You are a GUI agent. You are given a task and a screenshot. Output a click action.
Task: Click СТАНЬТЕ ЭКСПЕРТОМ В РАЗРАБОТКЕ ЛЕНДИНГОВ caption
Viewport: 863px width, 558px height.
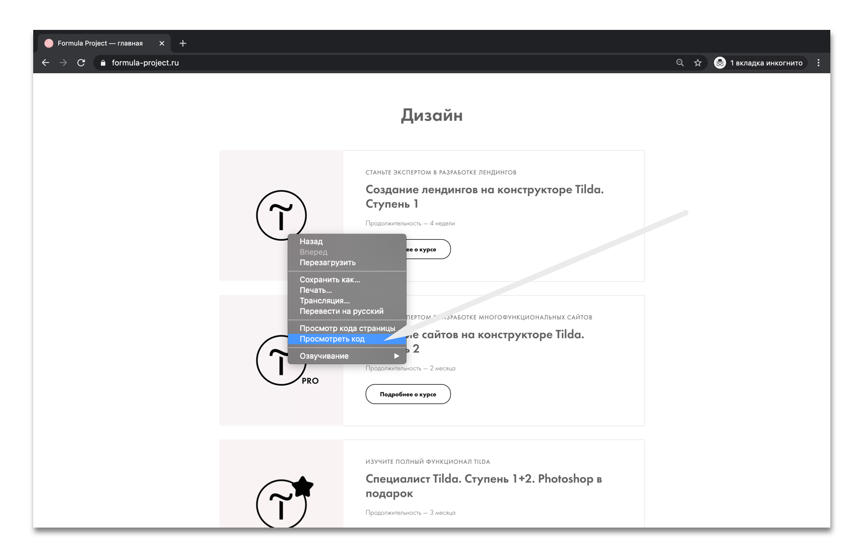coord(441,173)
